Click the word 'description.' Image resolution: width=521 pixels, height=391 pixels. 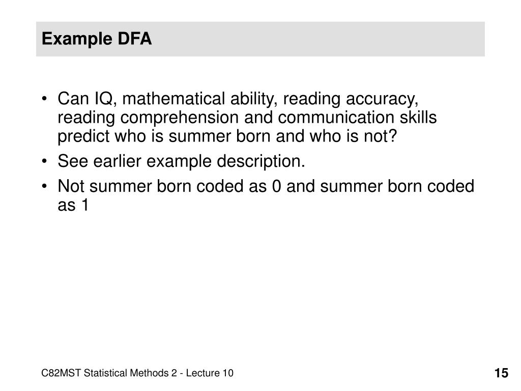[261, 161]
